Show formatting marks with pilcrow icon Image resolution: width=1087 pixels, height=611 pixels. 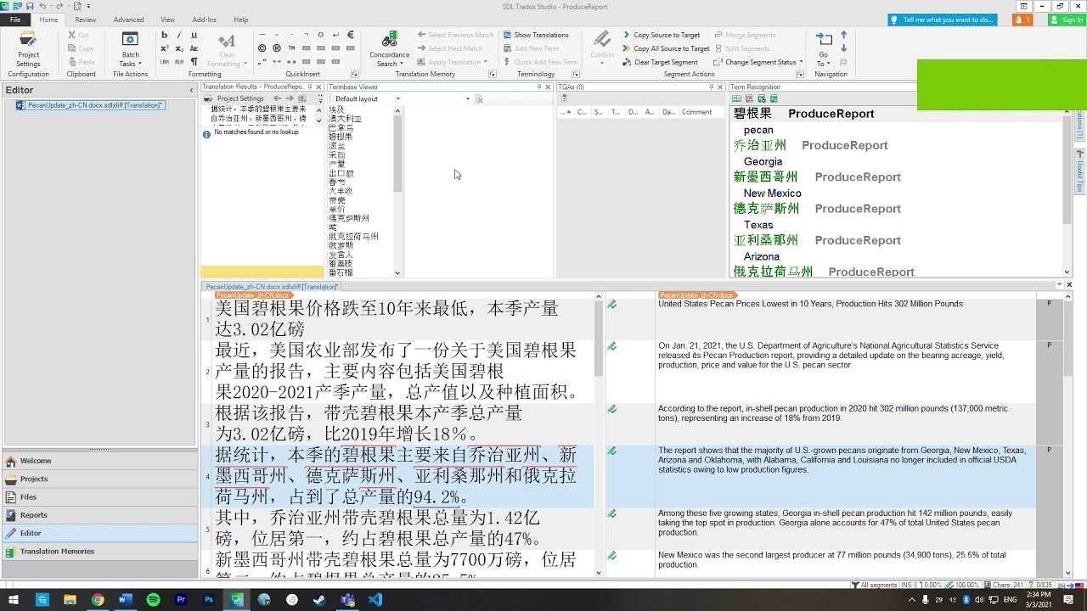194,61
